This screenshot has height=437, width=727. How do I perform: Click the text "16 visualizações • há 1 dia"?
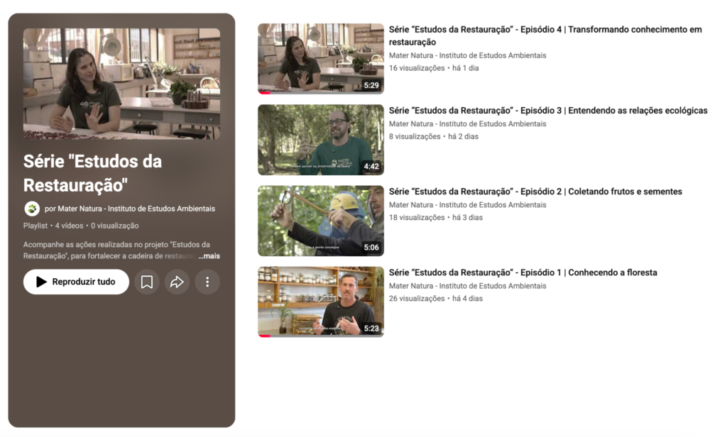[434, 68]
